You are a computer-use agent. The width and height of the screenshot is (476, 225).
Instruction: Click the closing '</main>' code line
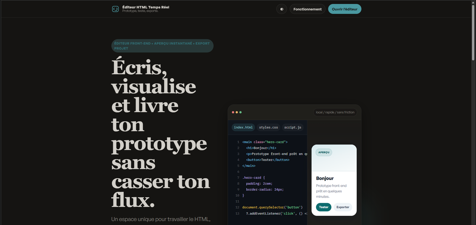249,166
